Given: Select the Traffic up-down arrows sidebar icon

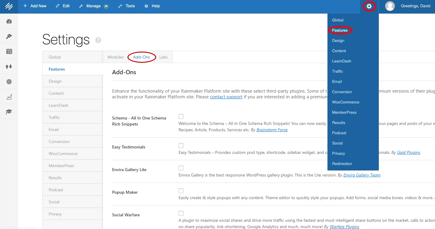Looking at the screenshot, I should tap(9, 67).
